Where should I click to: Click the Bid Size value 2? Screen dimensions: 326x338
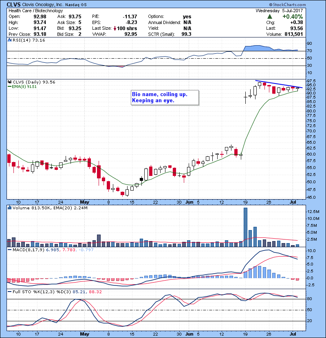tap(80, 34)
